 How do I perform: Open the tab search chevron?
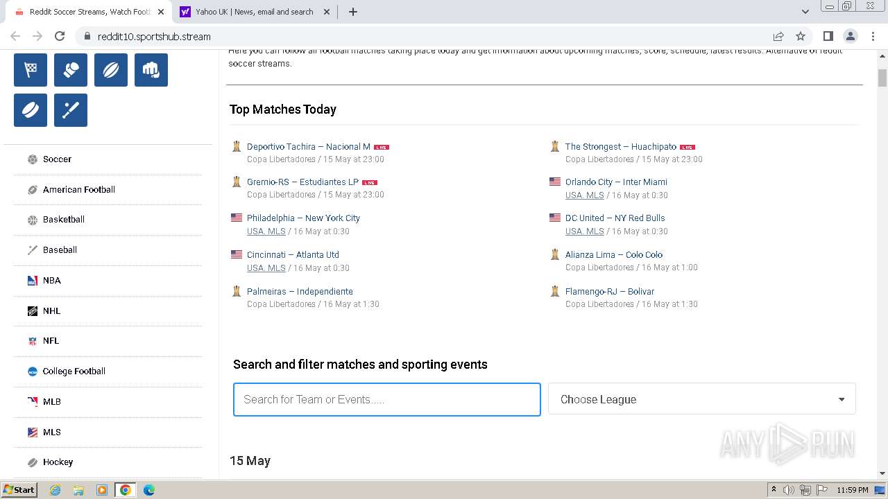click(805, 12)
